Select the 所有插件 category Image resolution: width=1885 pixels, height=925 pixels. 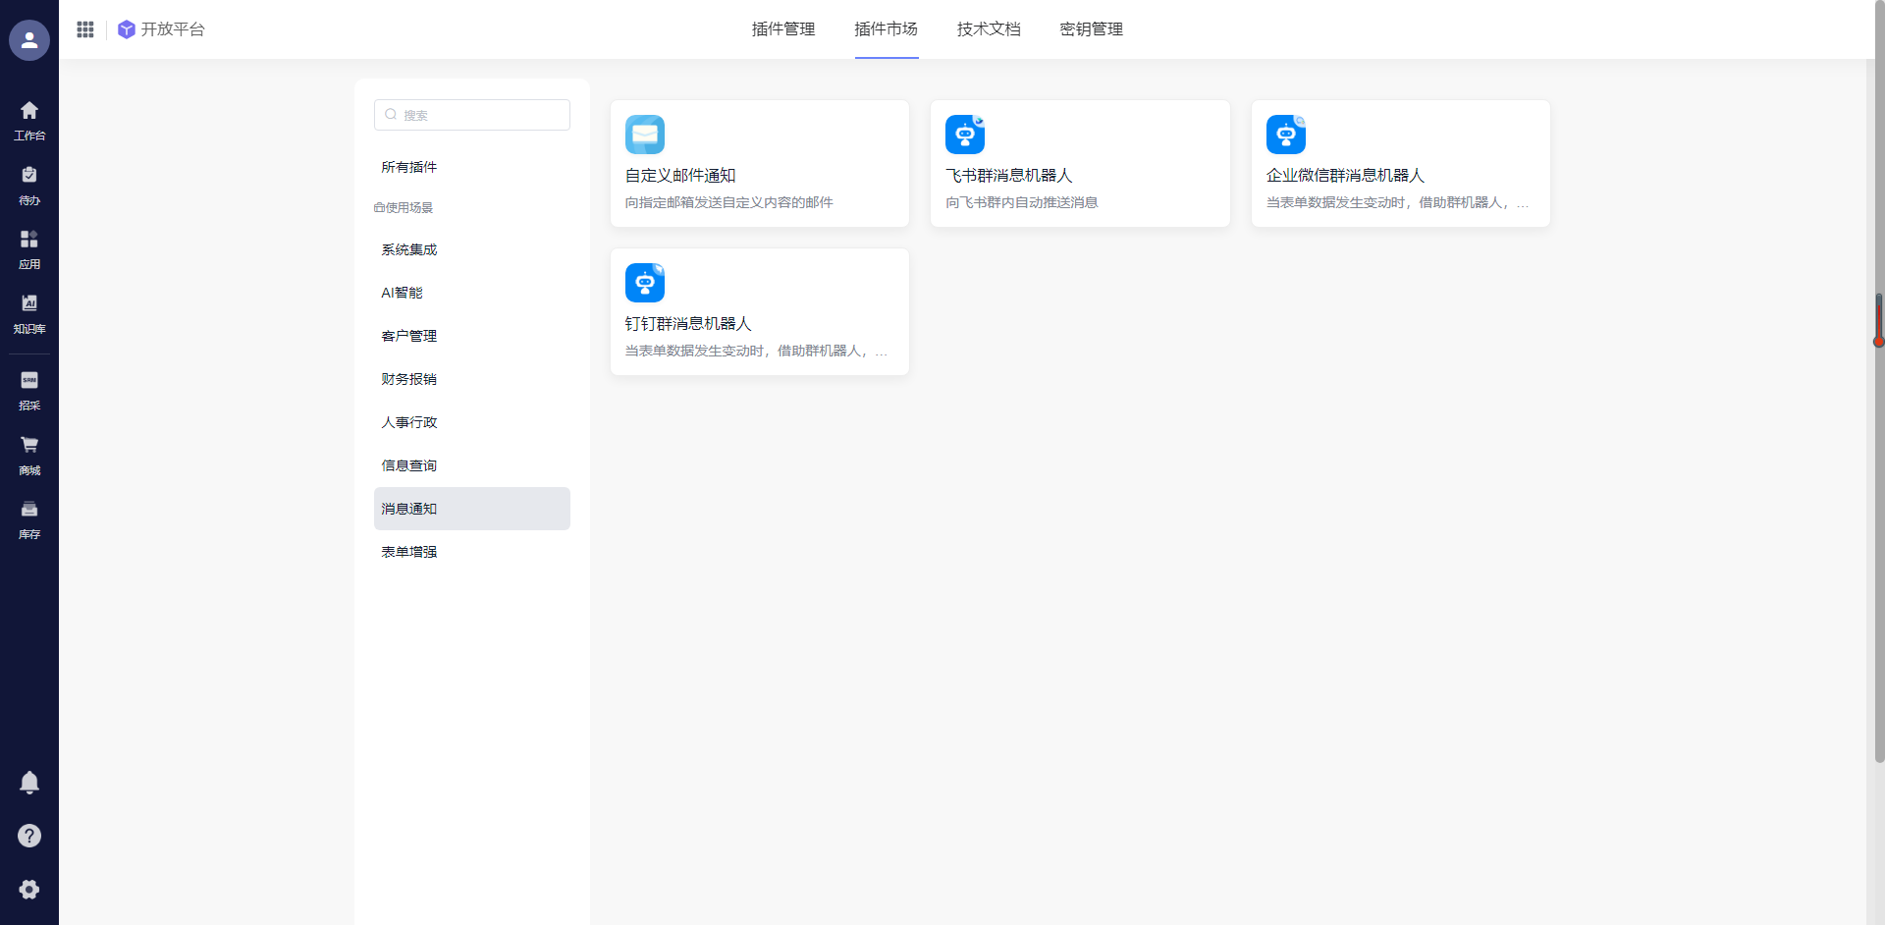point(409,167)
